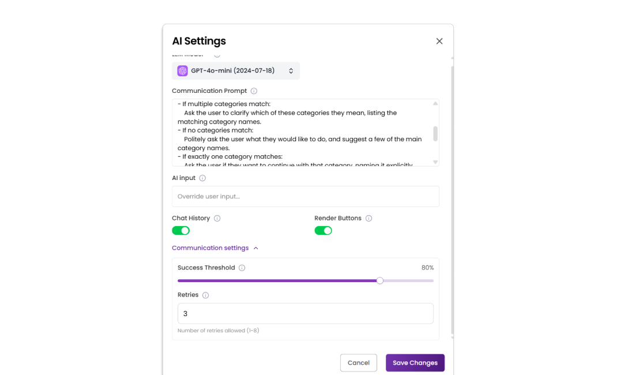Show info for Communication Prompt
The image size is (617, 375).
[254, 91]
